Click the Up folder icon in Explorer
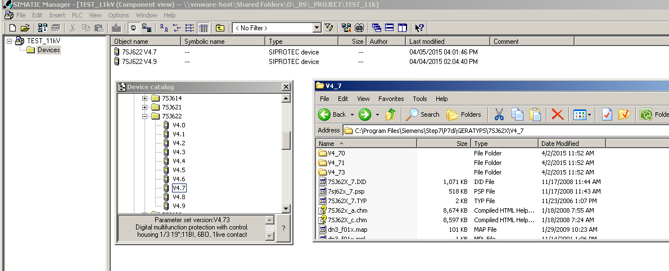 pyautogui.click(x=390, y=114)
